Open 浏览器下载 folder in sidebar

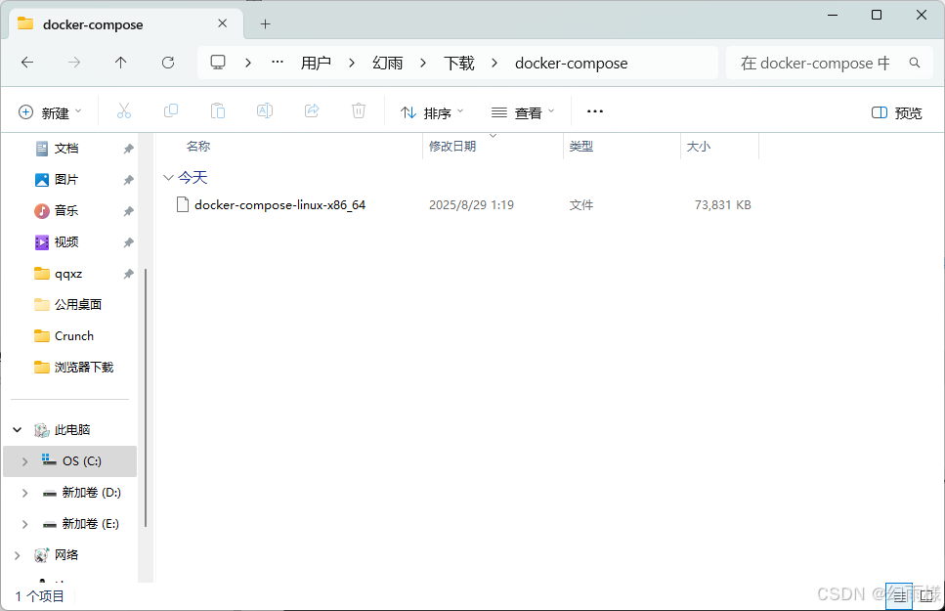[x=84, y=368]
